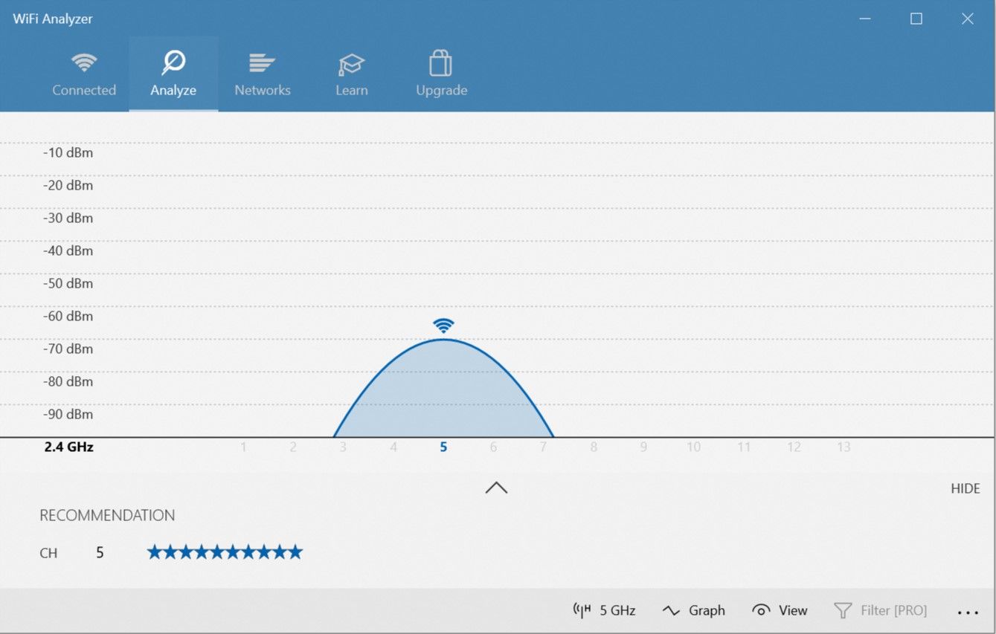The height and width of the screenshot is (634, 996).
Task: Select channel 5 label on the frequency axis
Action: click(443, 447)
